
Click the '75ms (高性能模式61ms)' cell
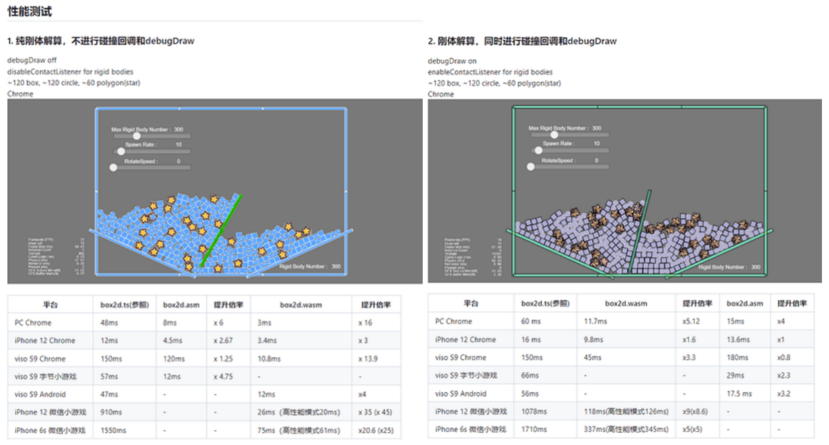click(x=302, y=430)
